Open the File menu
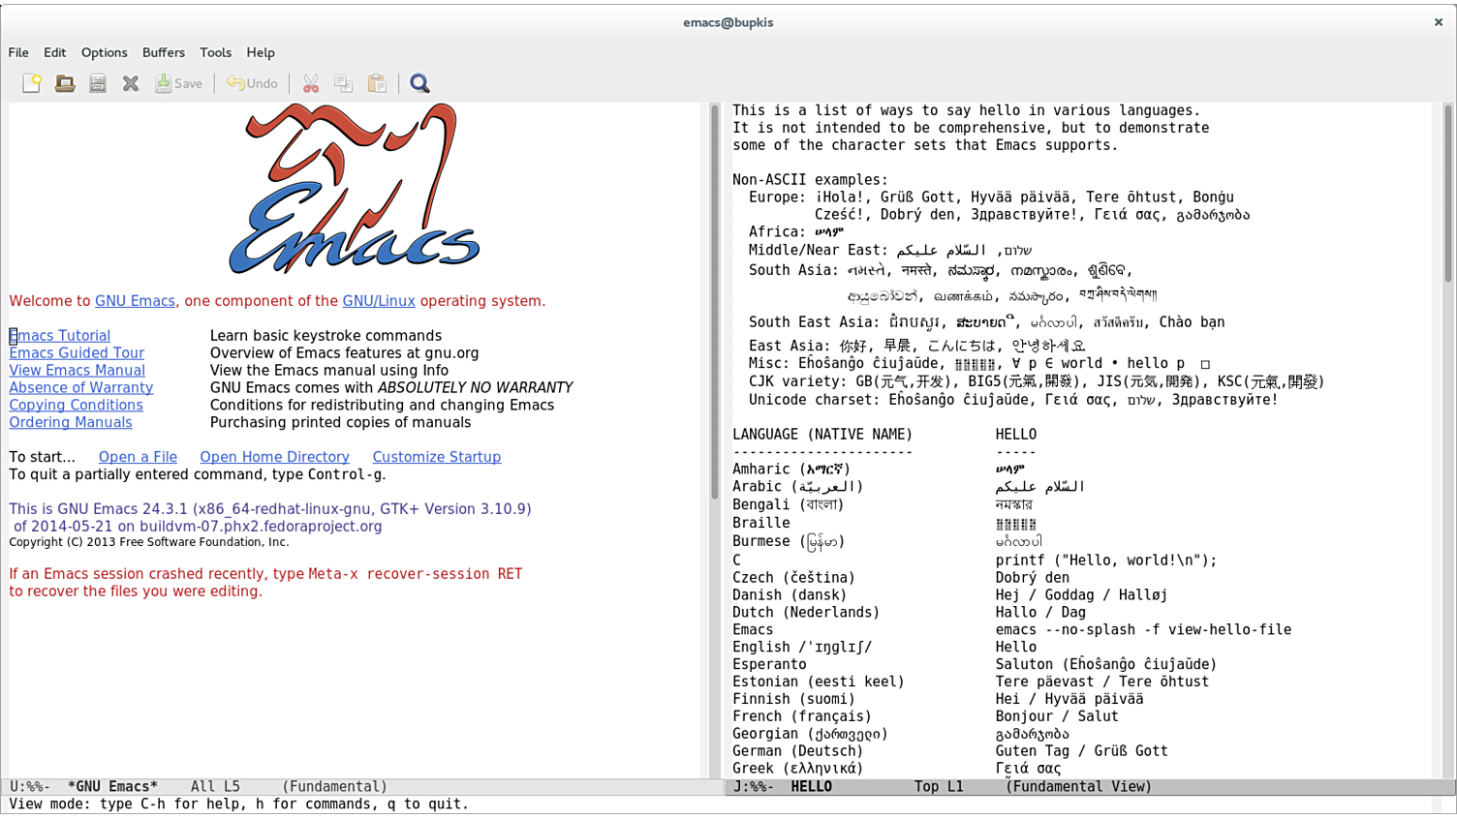The image size is (1457, 819). point(18,52)
